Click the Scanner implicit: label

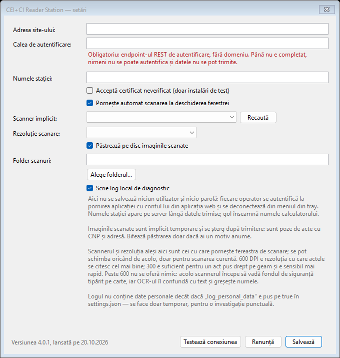[35, 119]
